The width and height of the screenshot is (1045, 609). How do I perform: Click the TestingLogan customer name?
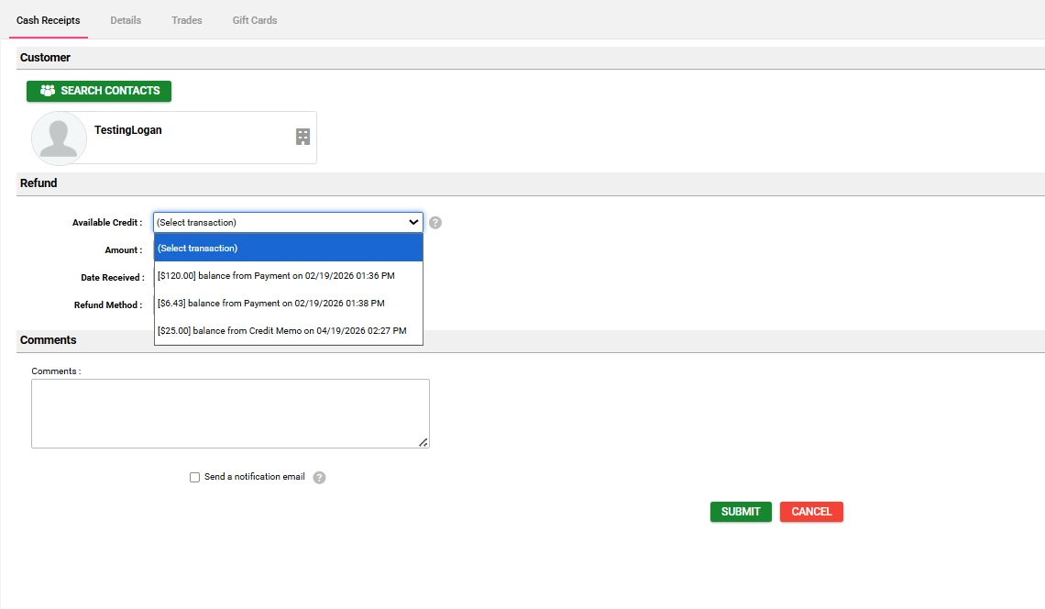(128, 130)
